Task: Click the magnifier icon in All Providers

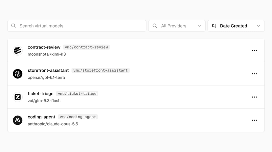Action: coord(155,26)
